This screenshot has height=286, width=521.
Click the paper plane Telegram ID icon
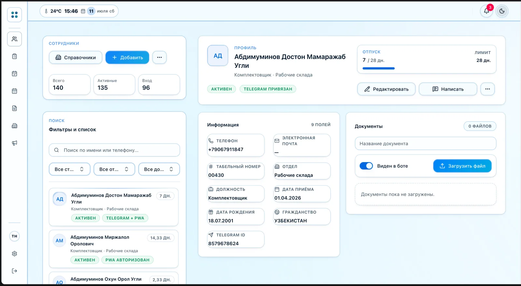(211, 235)
